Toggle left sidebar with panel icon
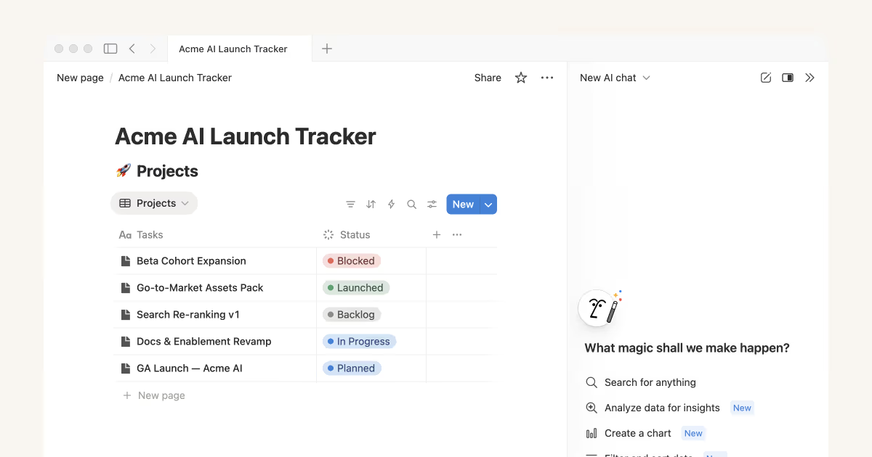Screen dimensions: 872x457 pos(110,48)
